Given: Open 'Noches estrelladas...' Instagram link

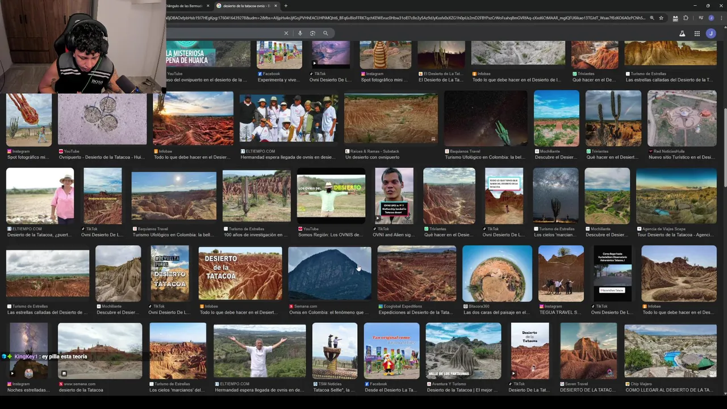Looking at the screenshot, I should (x=28, y=390).
